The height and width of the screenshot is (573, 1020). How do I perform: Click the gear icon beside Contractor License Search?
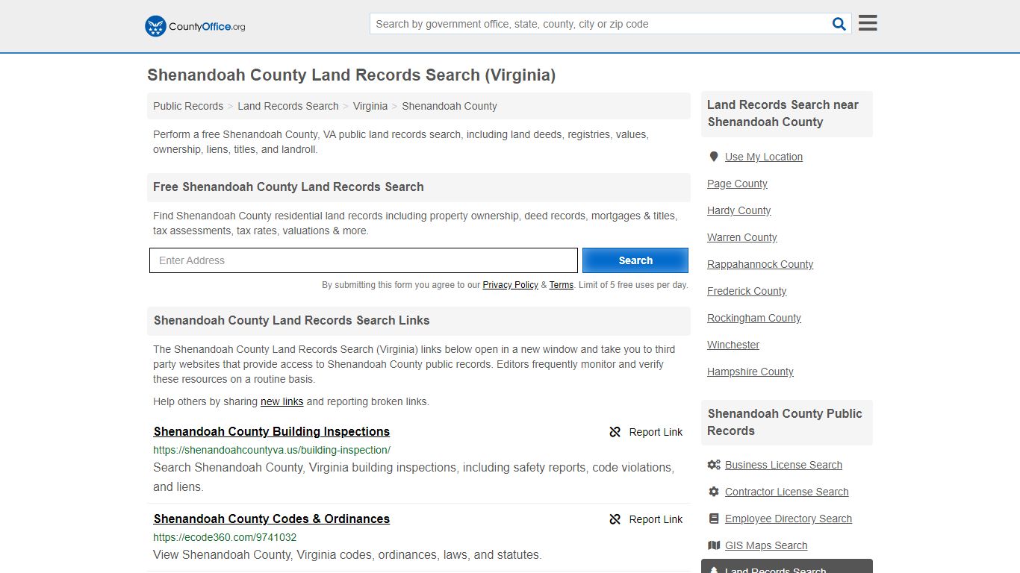[714, 492]
